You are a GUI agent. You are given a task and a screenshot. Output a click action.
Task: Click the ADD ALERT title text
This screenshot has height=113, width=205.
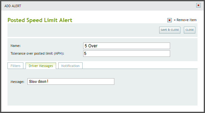pyautogui.click(x=13, y=6)
